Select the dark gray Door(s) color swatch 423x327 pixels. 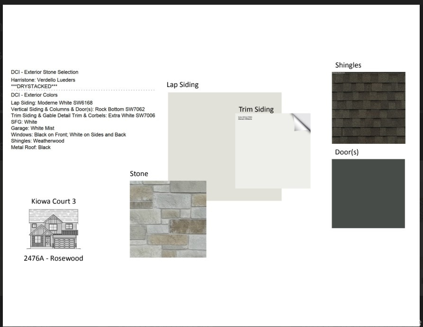click(368, 194)
